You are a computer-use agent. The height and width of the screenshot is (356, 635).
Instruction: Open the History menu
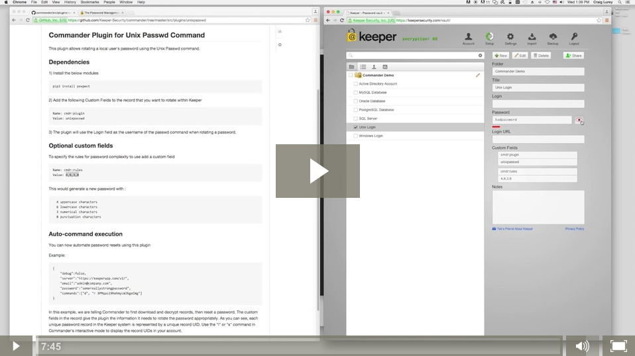coord(70,2)
